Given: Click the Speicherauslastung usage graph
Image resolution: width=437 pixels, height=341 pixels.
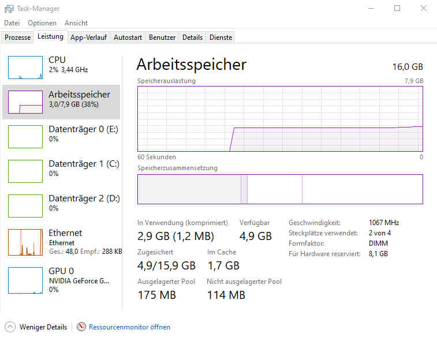Looking at the screenshot, I should (280, 119).
